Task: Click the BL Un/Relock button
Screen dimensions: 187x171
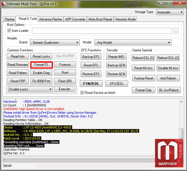Action: pyautogui.click(x=169, y=90)
